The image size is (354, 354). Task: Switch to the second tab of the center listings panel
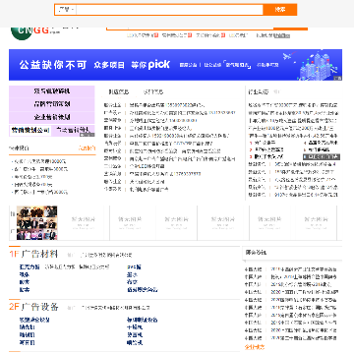tap(152, 92)
